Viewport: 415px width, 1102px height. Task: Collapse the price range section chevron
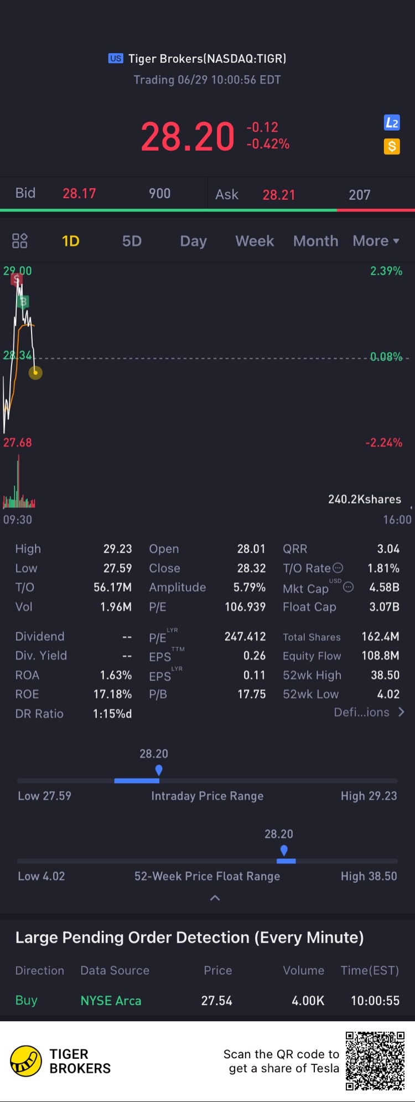coord(215,898)
